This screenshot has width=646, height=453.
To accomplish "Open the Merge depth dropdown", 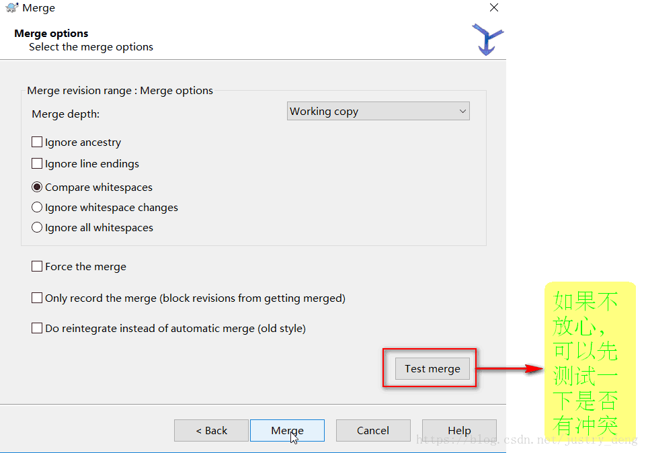I will click(x=378, y=111).
